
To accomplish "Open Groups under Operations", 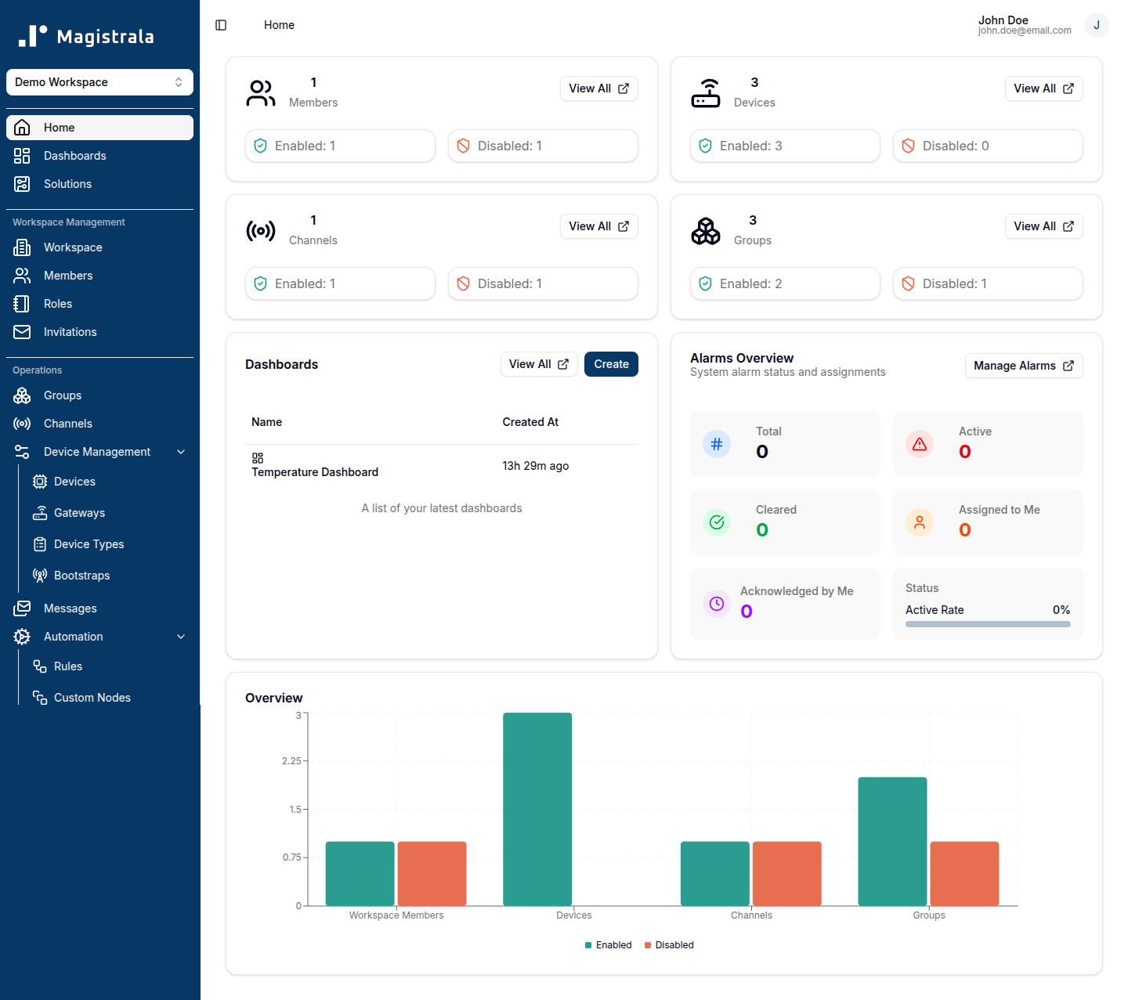I will click(99, 395).
